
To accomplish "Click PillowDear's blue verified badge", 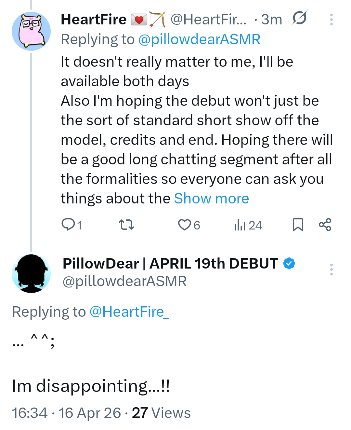I will click(x=289, y=263).
